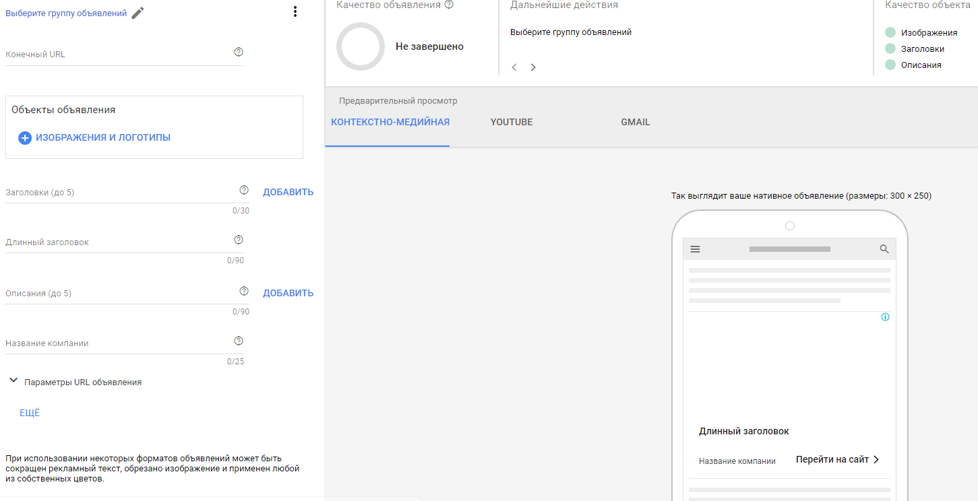The image size is (978, 501).
Task: Click help icon next to Конечный URL
Action: tap(238, 53)
